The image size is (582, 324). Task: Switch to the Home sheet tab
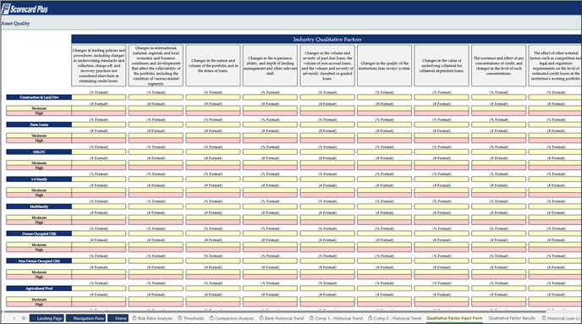tap(118, 318)
